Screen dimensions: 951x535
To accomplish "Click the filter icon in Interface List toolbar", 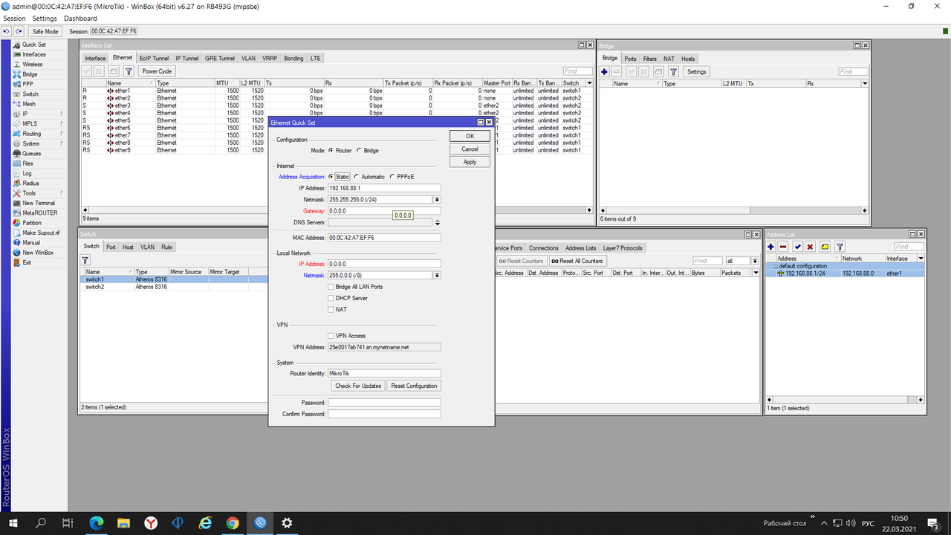I will click(129, 71).
